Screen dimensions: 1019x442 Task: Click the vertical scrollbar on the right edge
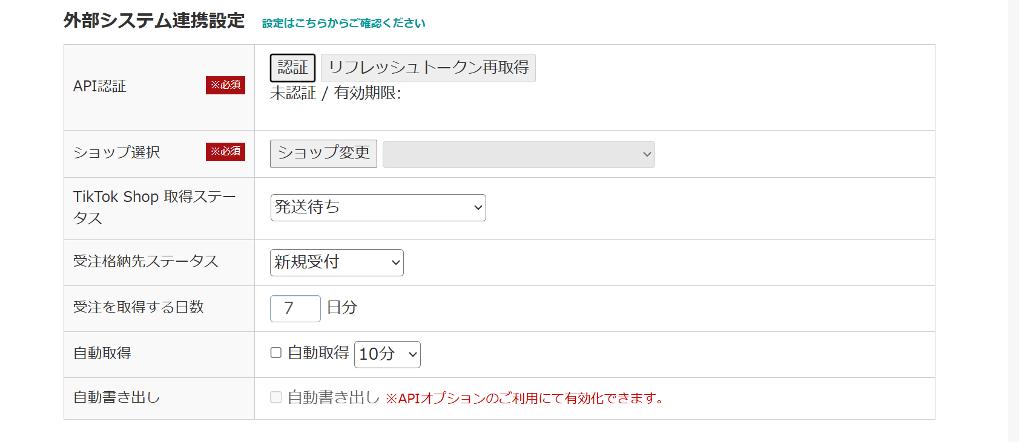[x=1014, y=221]
